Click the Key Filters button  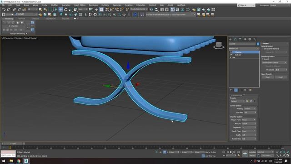point(267,155)
